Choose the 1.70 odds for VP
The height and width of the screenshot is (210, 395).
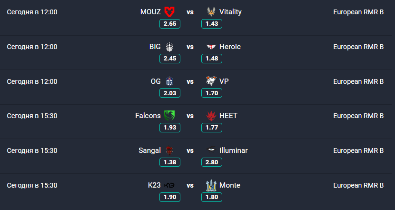tap(212, 93)
